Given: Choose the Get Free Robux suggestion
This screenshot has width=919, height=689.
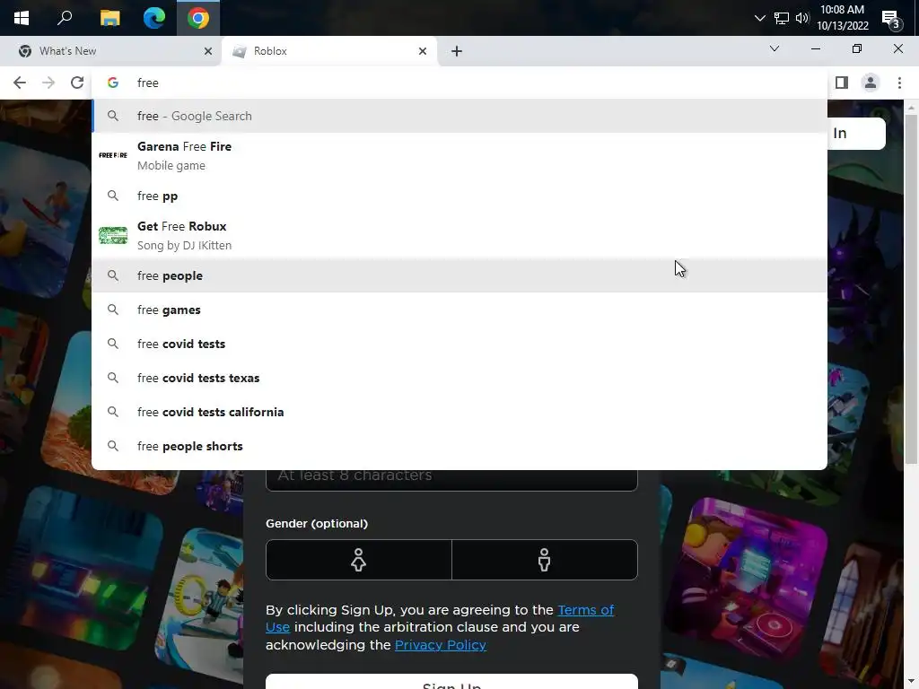Looking at the screenshot, I should click(459, 235).
